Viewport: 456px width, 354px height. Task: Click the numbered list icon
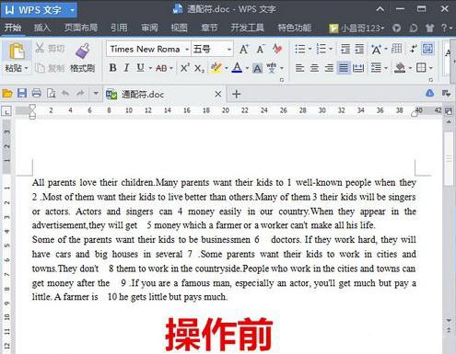point(321,49)
